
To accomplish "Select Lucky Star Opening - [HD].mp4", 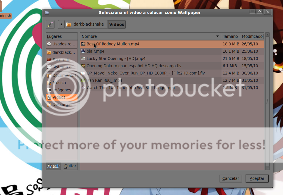I will coord(116,58).
